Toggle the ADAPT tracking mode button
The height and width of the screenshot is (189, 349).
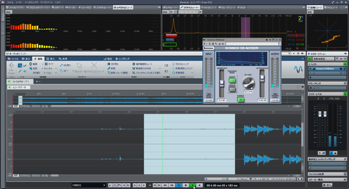pyautogui.click(x=232, y=80)
